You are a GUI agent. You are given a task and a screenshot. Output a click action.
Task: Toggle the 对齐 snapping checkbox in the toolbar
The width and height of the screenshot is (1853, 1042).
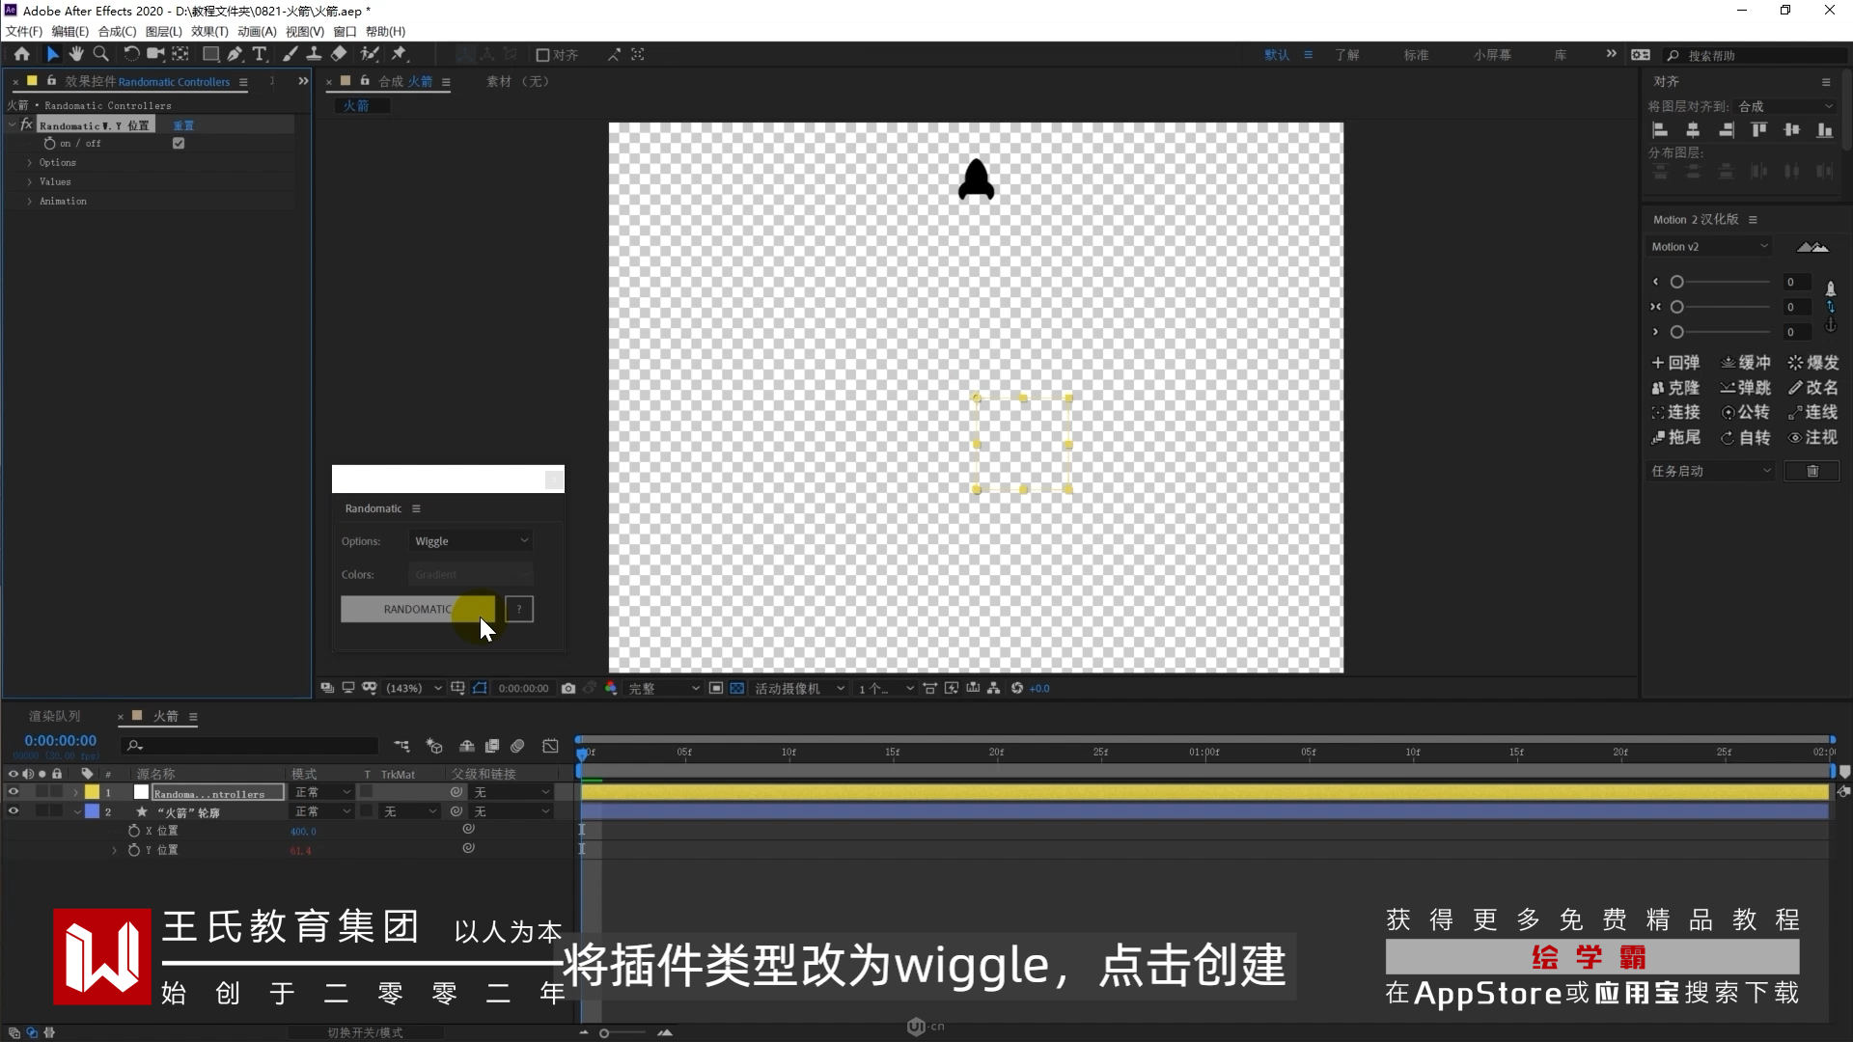click(542, 55)
